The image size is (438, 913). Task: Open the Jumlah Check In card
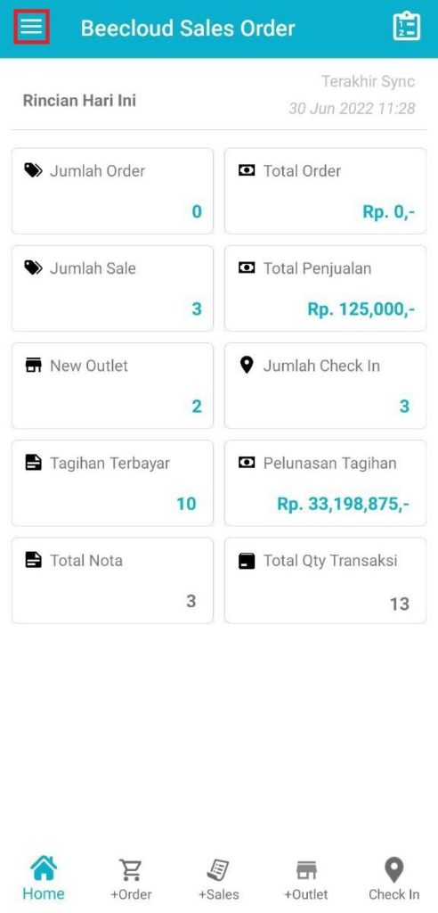[325, 385]
